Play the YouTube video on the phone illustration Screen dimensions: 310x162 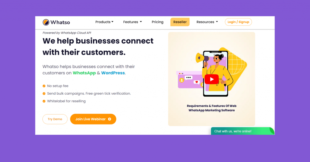[212, 79]
